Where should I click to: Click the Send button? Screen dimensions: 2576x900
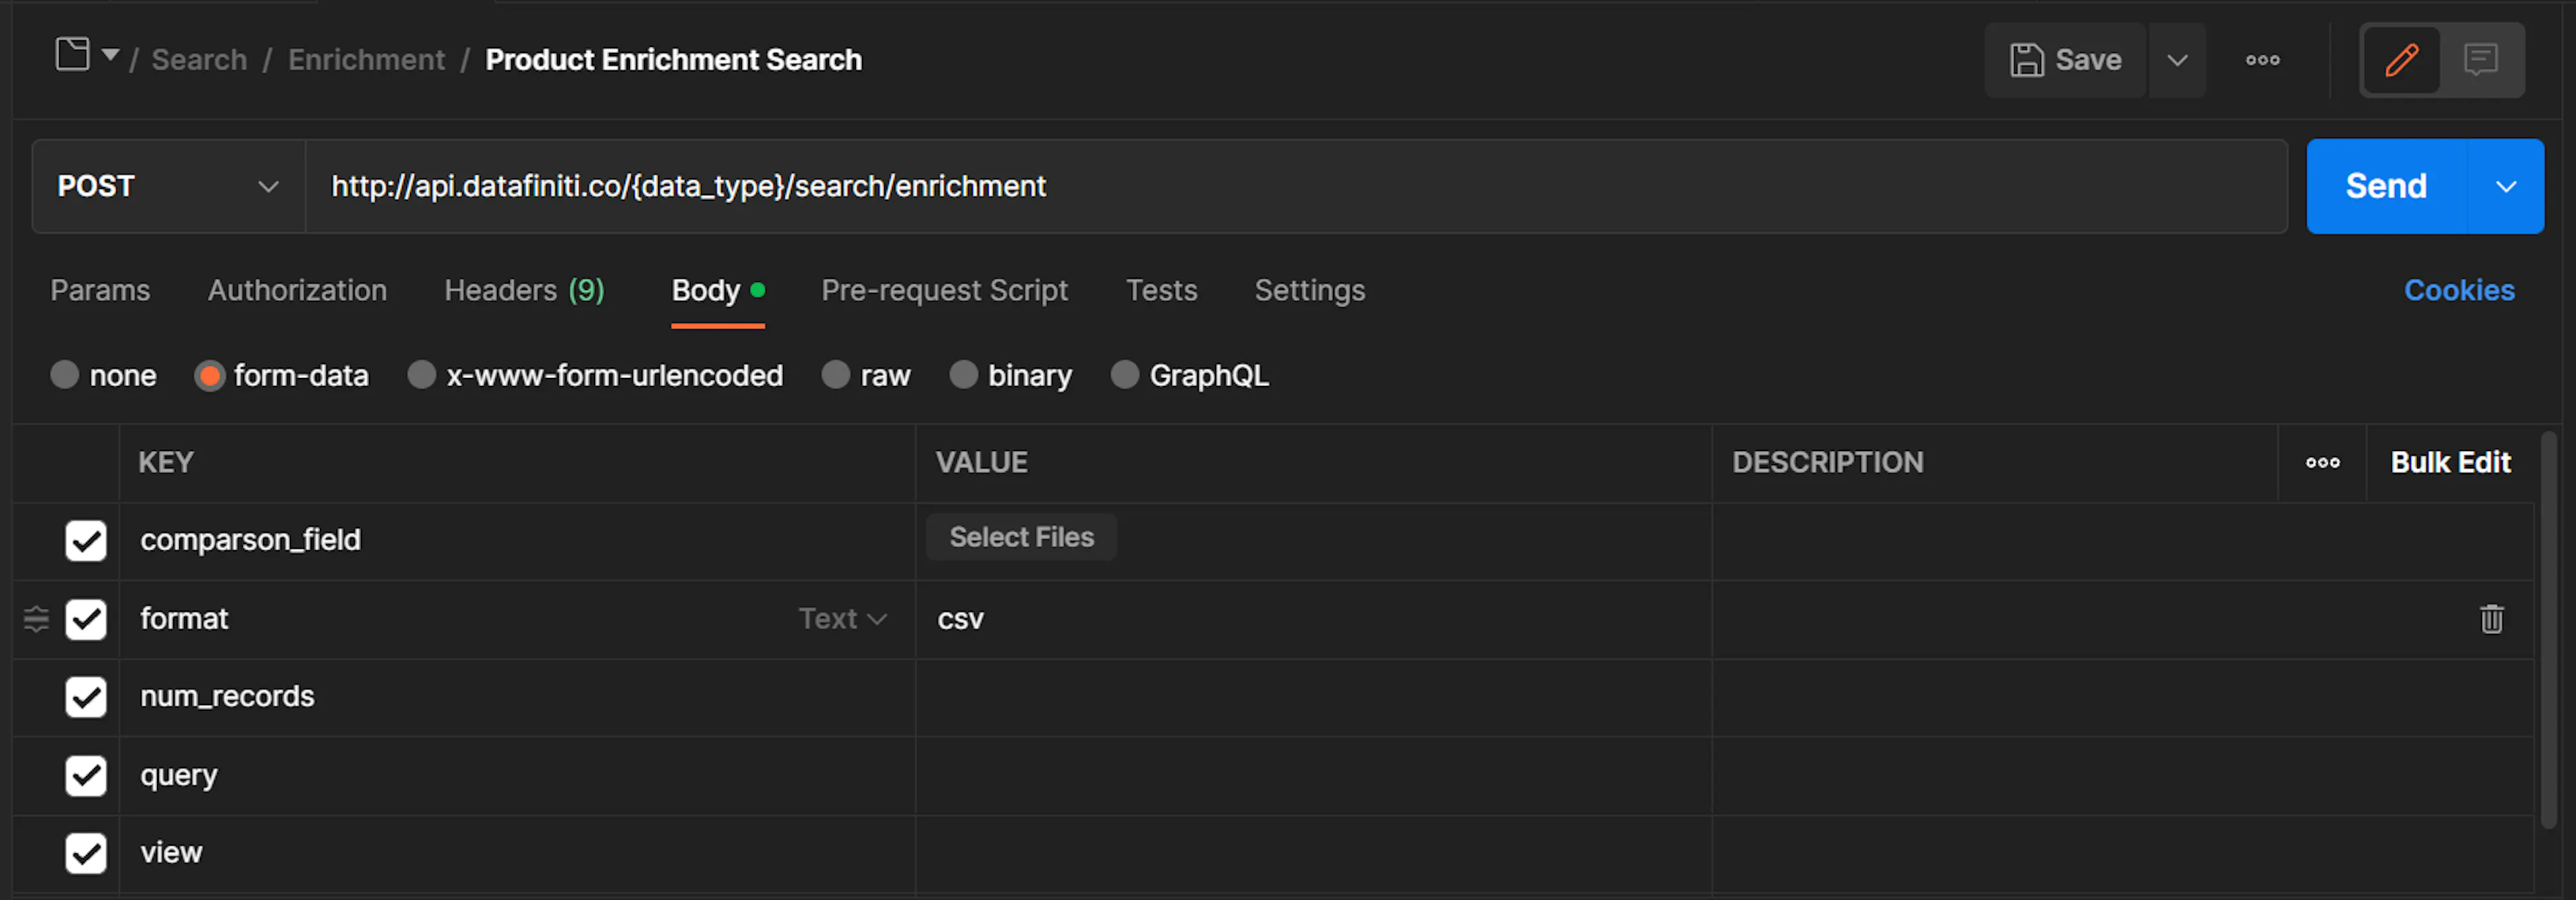pyautogui.click(x=2385, y=186)
